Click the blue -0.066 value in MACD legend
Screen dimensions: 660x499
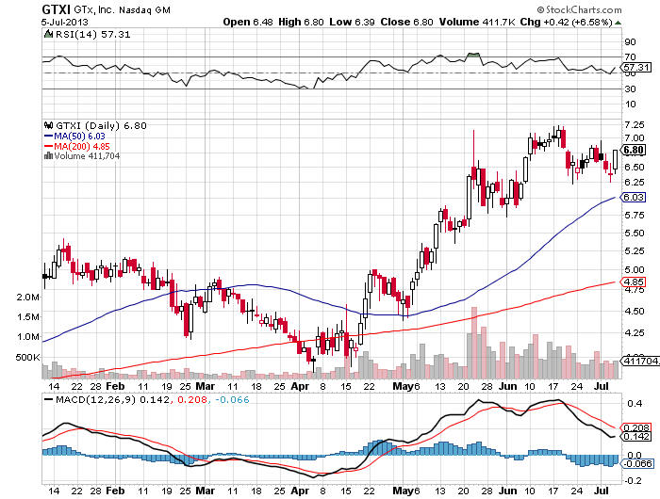coord(232,399)
